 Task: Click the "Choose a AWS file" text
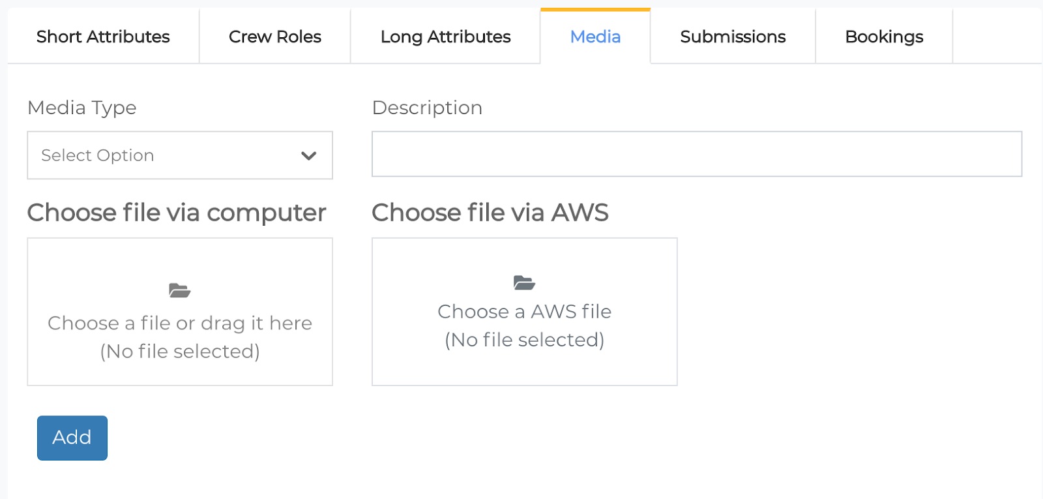tap(524, 312)
